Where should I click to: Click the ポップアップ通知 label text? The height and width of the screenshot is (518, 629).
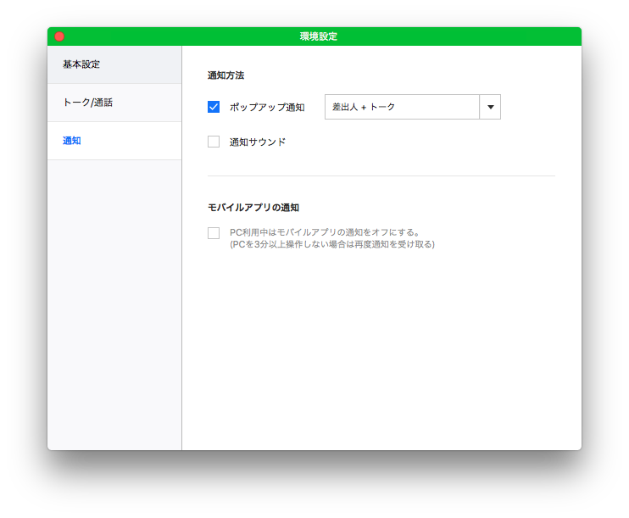click(267, 108)
